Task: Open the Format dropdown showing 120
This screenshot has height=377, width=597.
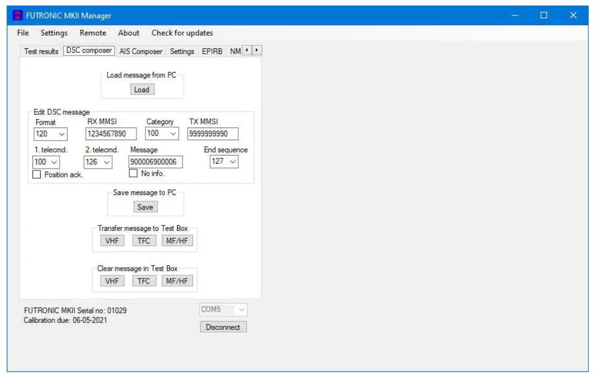Action: [x=50, y=134]
